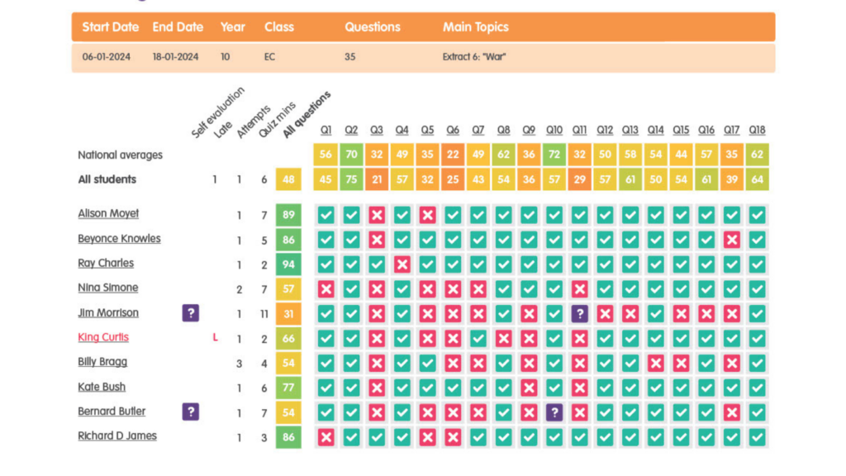Click Bernard Butler's self-evaluation question mark
The image size is (846, 476).
[x=191, y=412]
